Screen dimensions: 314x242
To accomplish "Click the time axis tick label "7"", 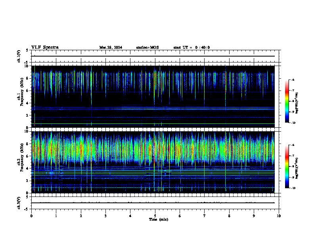I will pos(205,216).
